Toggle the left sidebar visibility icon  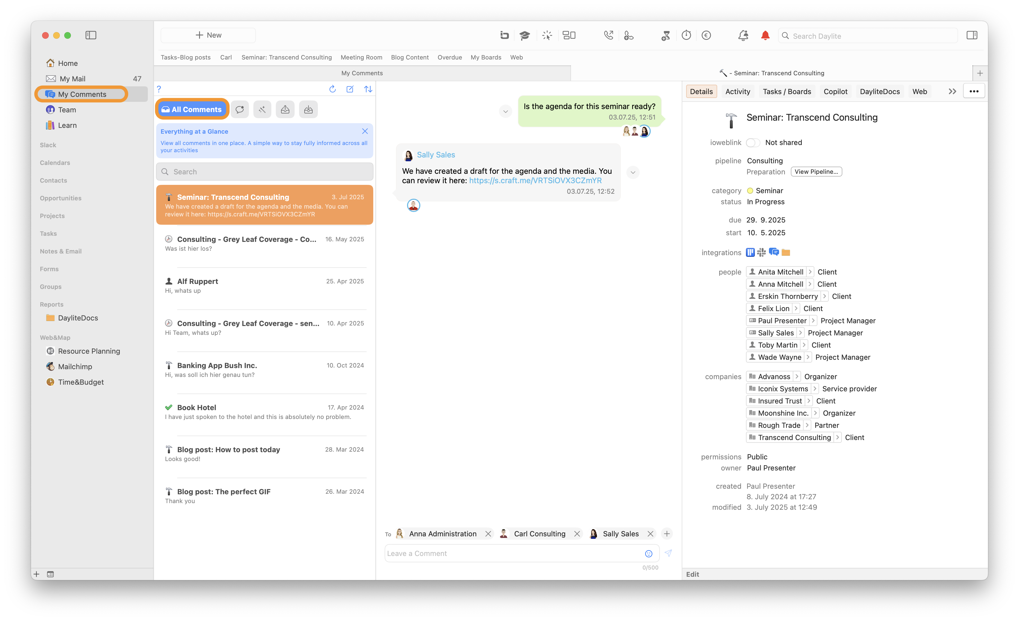(91, 35)
